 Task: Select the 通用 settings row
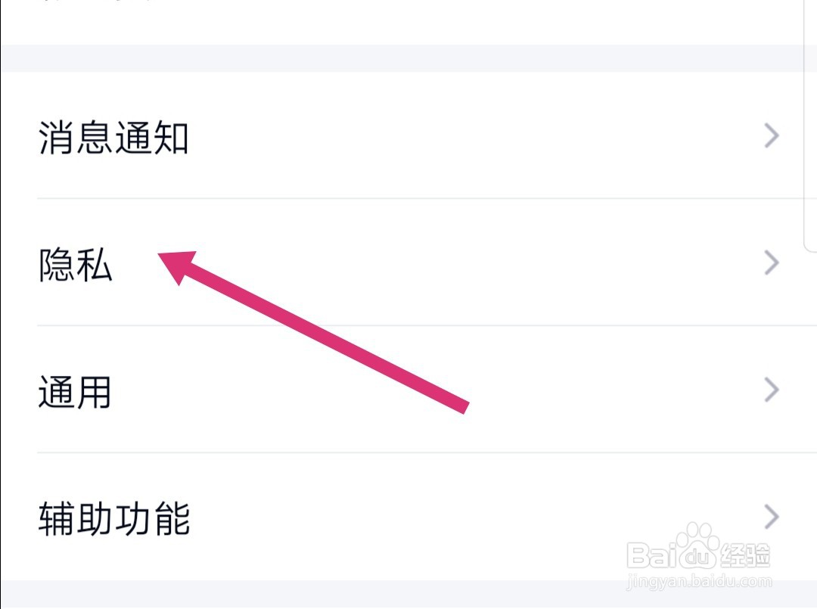(408, 390)
